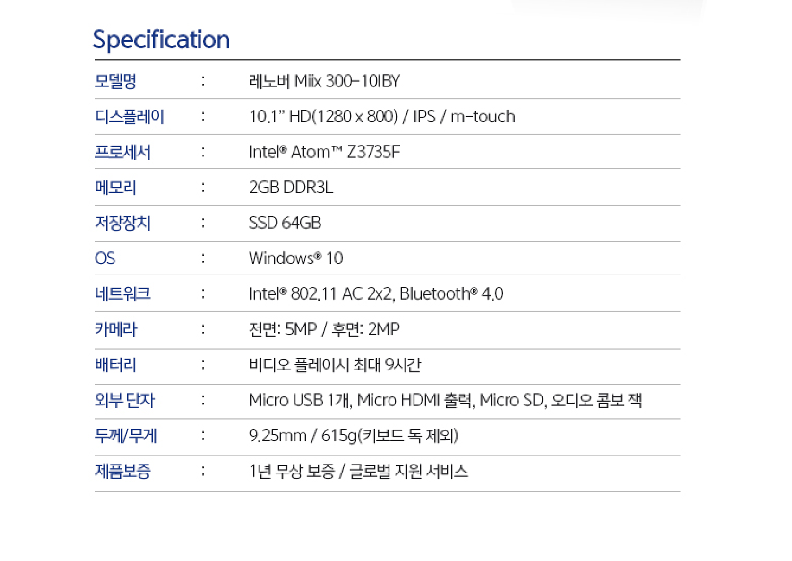Click the 프로세서 label
The image size is (792, 561).
123,152
